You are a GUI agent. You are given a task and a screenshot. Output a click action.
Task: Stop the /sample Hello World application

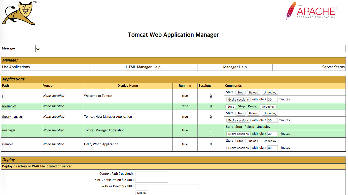pos(240,141)
